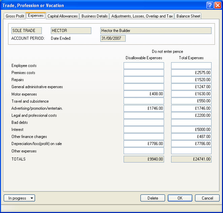Click the Help question mark icon
This screenshot has width=223, height=213.
click(210, 5)
